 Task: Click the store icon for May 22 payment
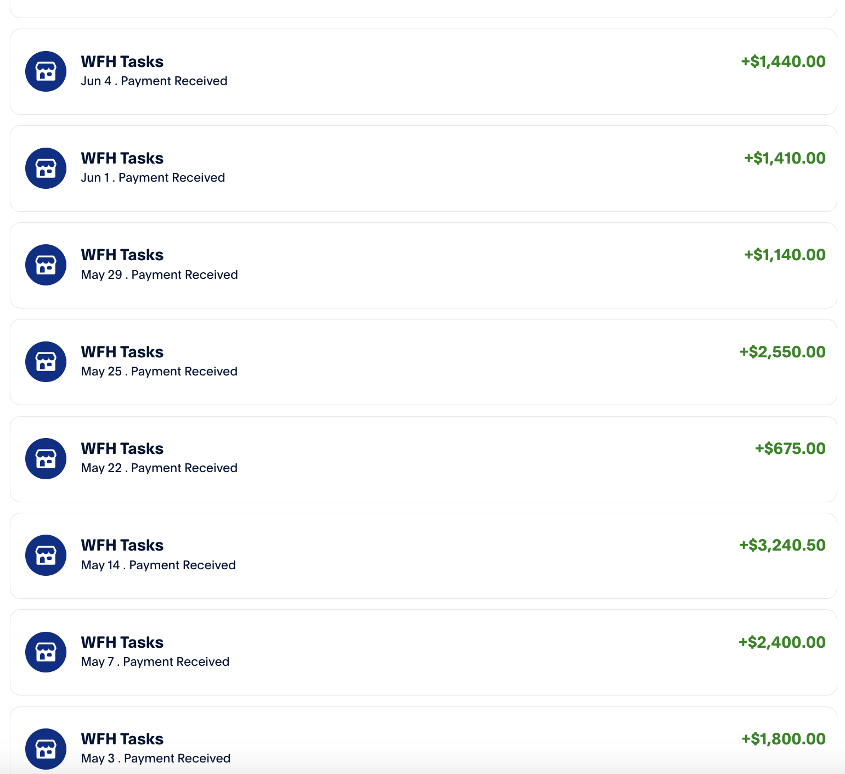click(46, 458)
